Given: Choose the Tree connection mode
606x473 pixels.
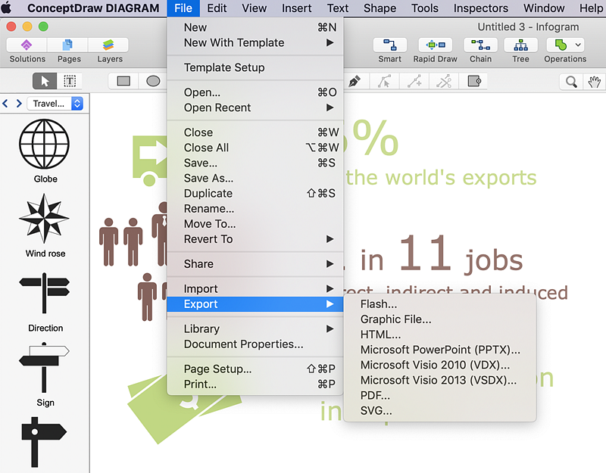Looking at the screenshot, I should (520, 50).
